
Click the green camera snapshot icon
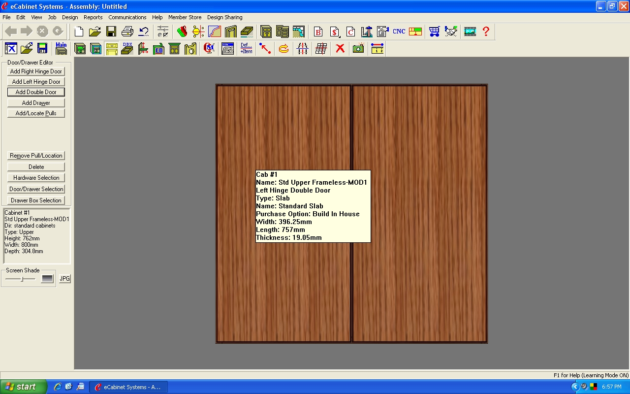click(x=358, y=48)
